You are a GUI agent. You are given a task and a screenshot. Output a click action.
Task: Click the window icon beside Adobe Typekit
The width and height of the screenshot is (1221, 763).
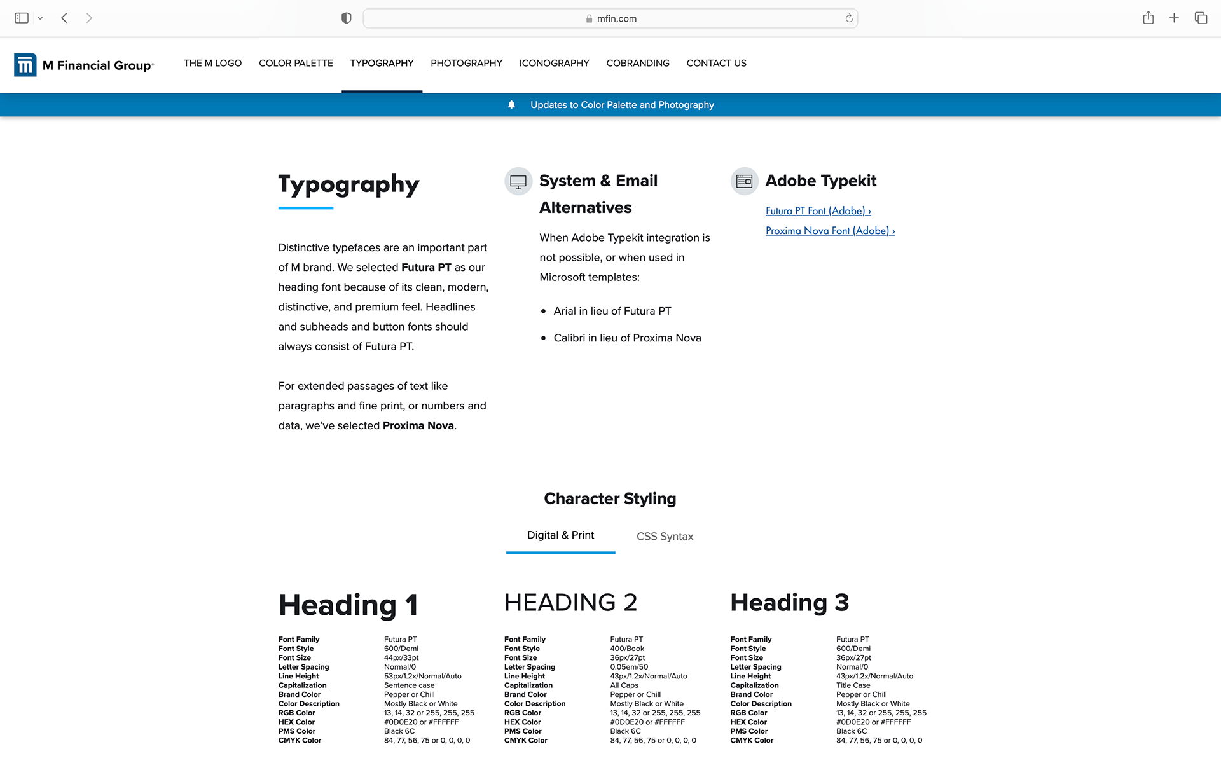point(744,181)
